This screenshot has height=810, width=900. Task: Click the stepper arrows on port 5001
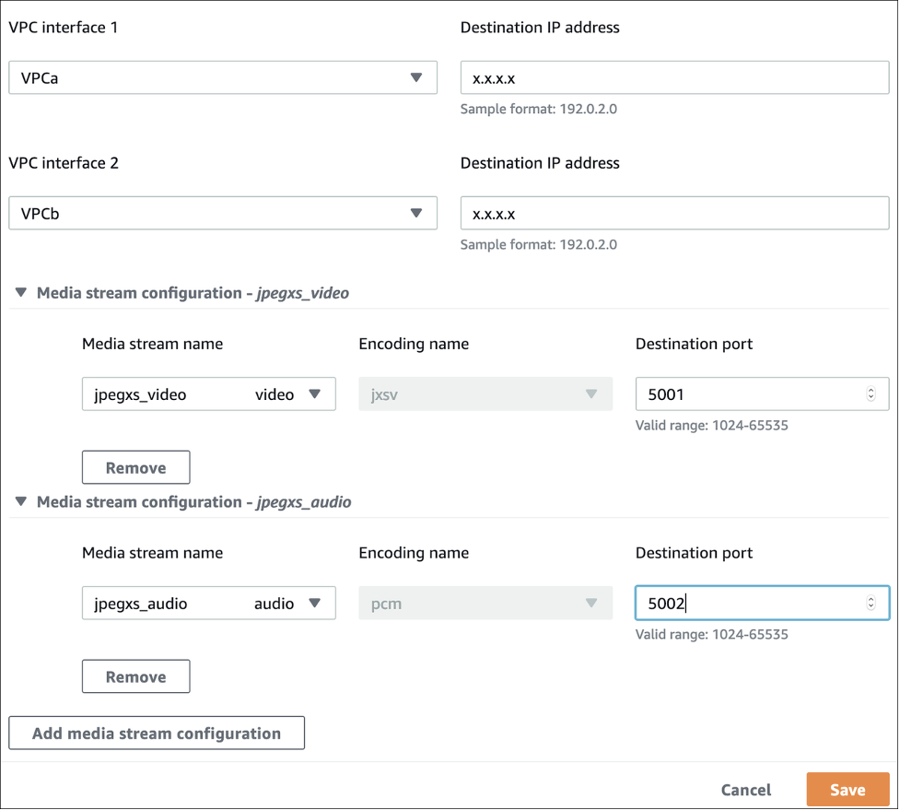[871, 394]
